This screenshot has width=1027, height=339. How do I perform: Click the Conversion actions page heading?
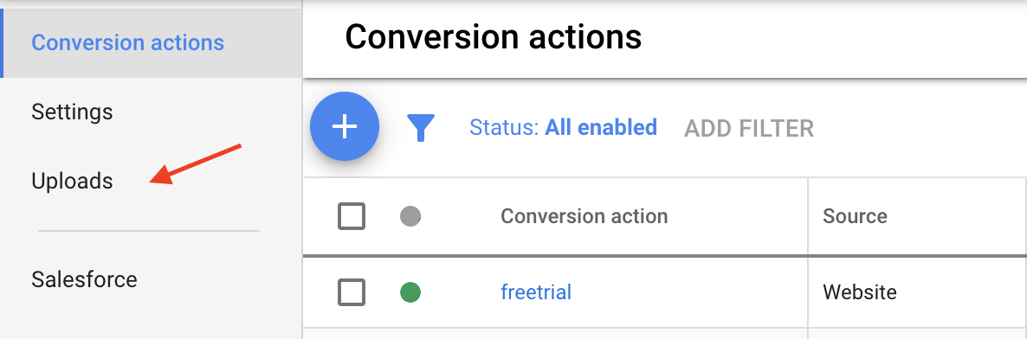point(494,37)
